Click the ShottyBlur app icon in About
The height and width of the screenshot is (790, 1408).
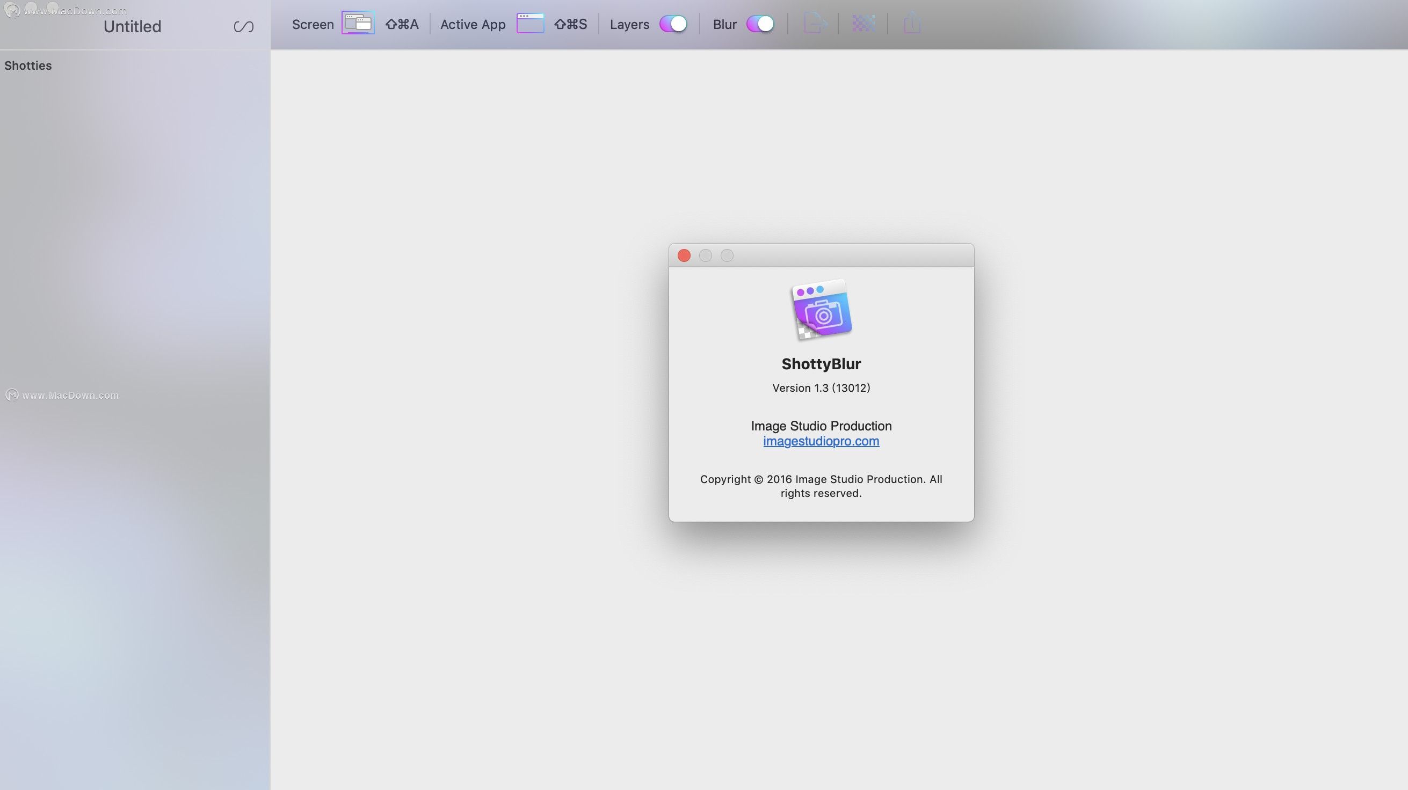coord(822,310)
